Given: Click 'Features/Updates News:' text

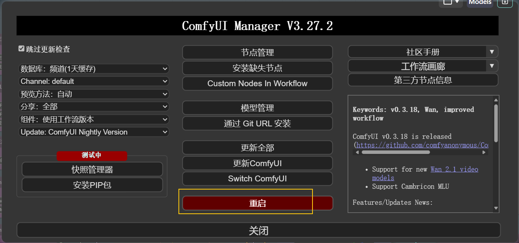Looking at the screenshot, I should 393,202.
